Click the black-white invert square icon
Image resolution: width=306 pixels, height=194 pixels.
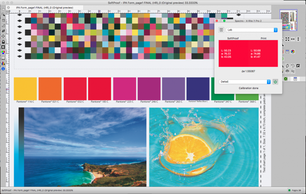tap(298, 66)
